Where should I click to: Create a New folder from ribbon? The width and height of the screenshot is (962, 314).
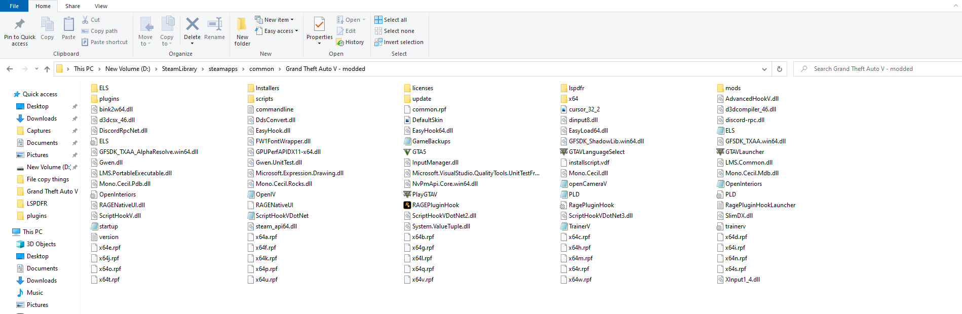pyautogui.click(x=242, y=31)
